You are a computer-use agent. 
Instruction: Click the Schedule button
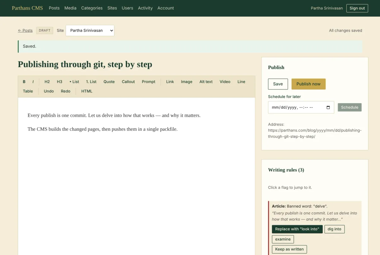point(350,107)
